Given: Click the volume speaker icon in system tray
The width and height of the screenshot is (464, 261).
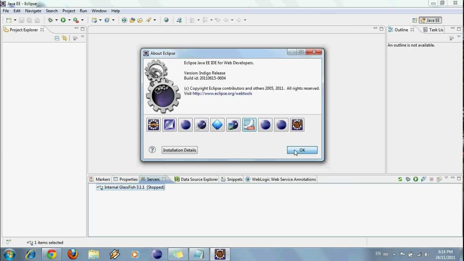Looking at the screenshot, I should [427, 254].
